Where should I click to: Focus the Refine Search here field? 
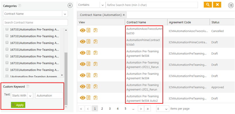click(x=152, y=5)
